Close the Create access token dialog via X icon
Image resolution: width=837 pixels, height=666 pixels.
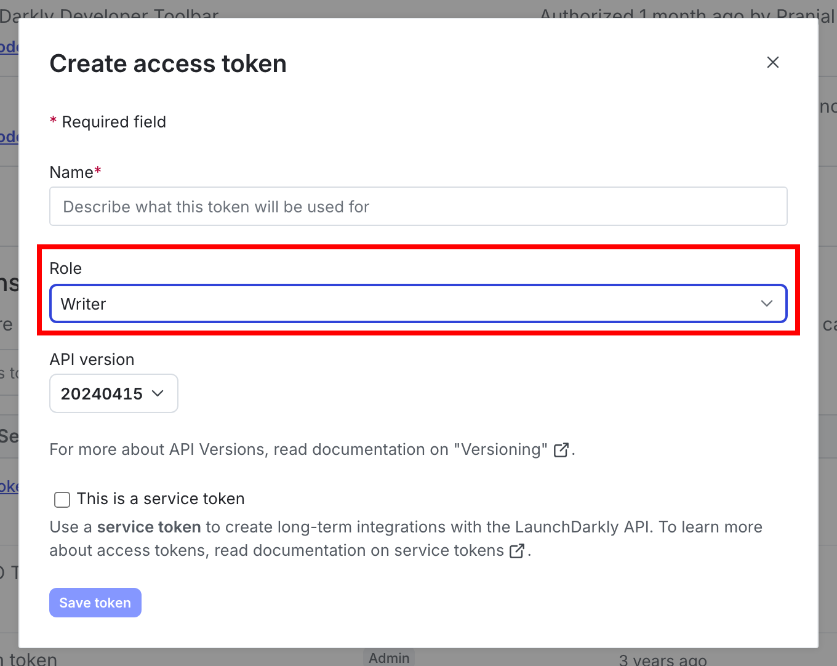[772, 62]
